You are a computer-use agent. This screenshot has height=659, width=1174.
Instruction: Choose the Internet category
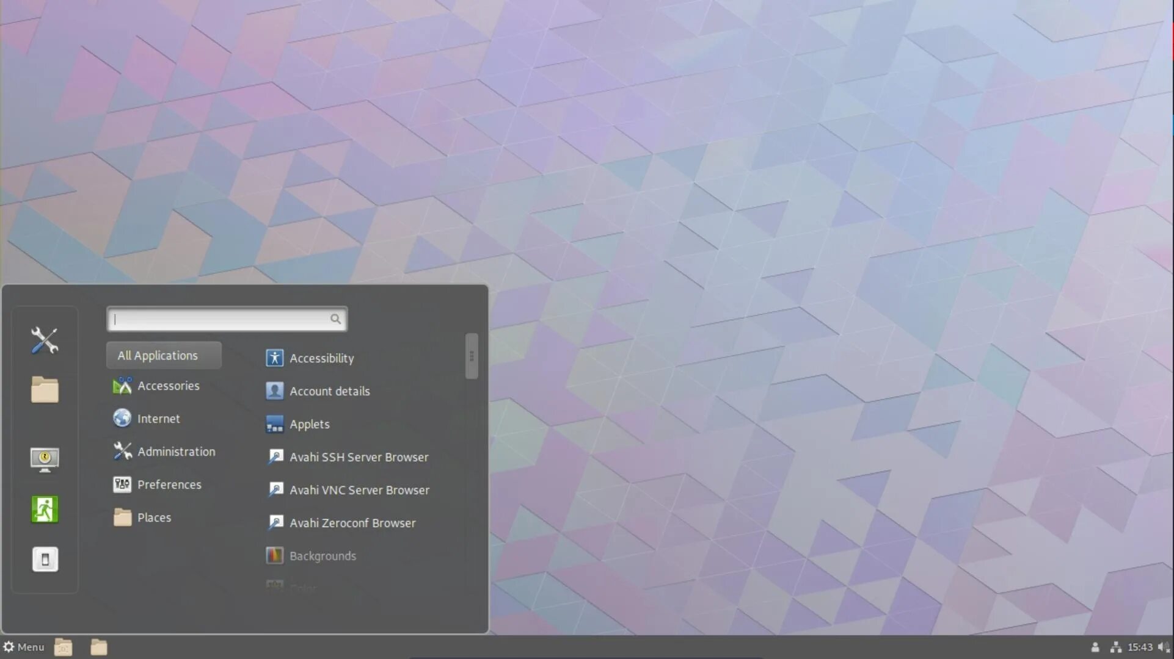pos(158,419)
